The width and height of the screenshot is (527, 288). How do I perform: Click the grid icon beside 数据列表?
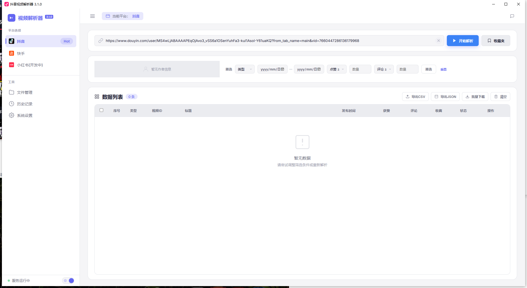(x=97, y=97)
